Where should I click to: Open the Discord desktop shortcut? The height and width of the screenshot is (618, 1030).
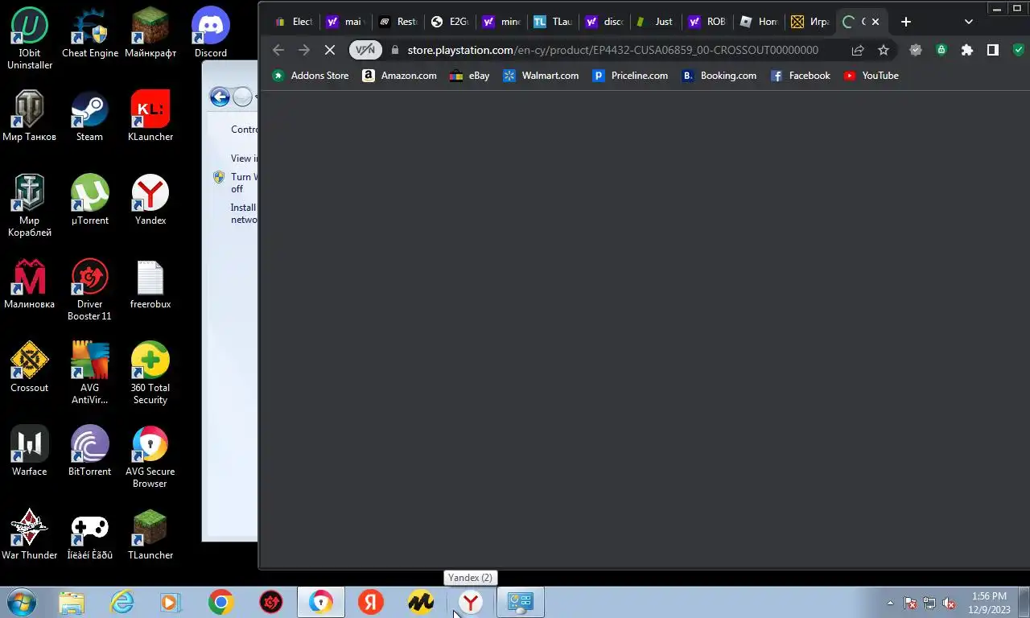[x=210, y=33]
